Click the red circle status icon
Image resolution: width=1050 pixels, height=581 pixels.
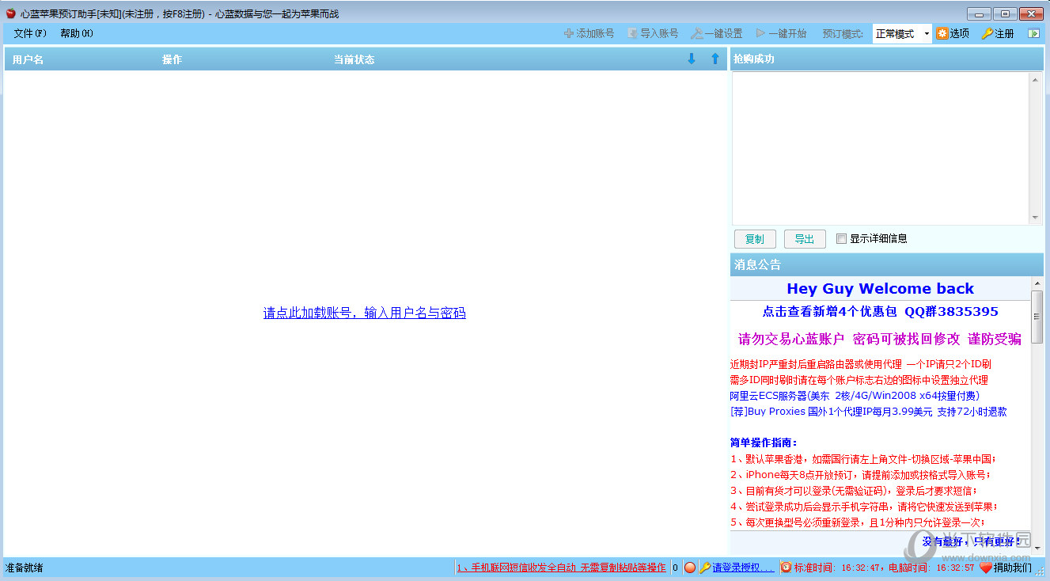pyautogui.click(x=689, y=568)
